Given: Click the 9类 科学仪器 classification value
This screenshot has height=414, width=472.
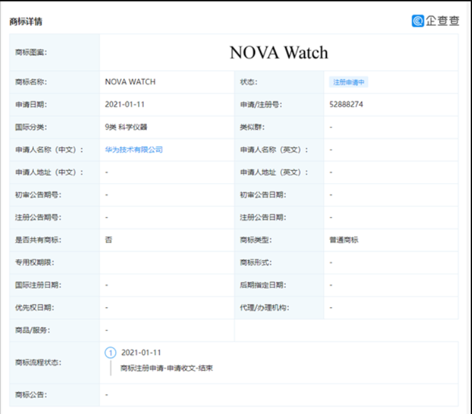Looking at the screenshot, I should (126, 127).
